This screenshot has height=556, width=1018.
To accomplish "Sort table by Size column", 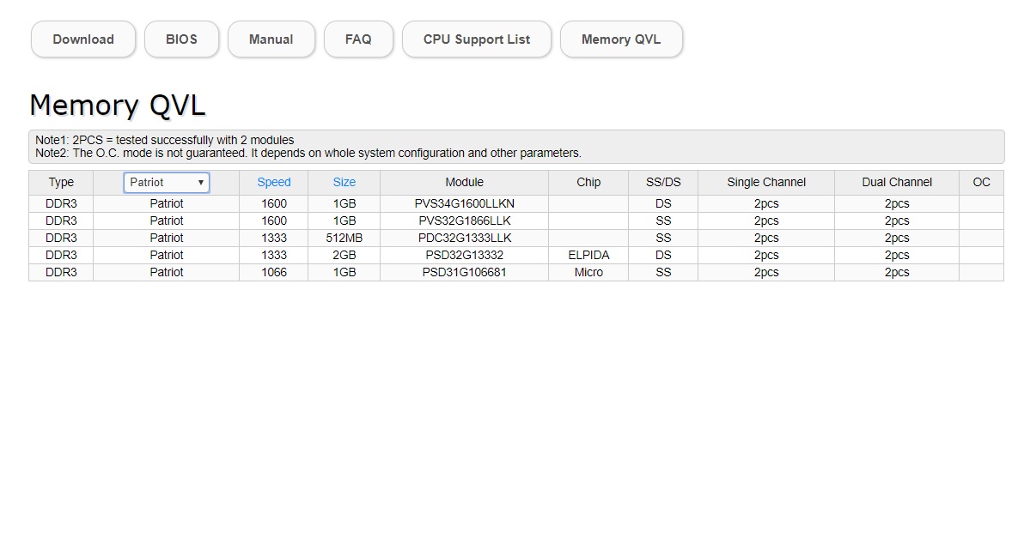I will (x=344, y=182).
